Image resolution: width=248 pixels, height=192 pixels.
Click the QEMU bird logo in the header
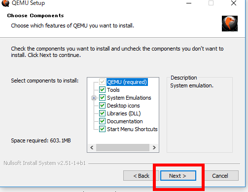pos(230,24)
